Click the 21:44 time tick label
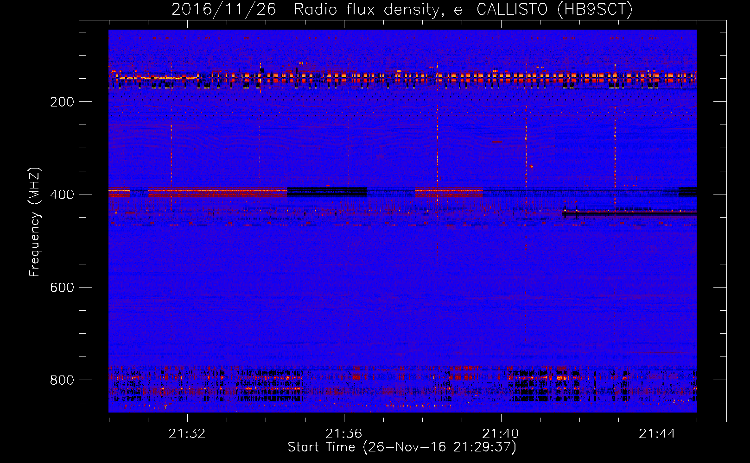The image size is (750, 463). 657,434
